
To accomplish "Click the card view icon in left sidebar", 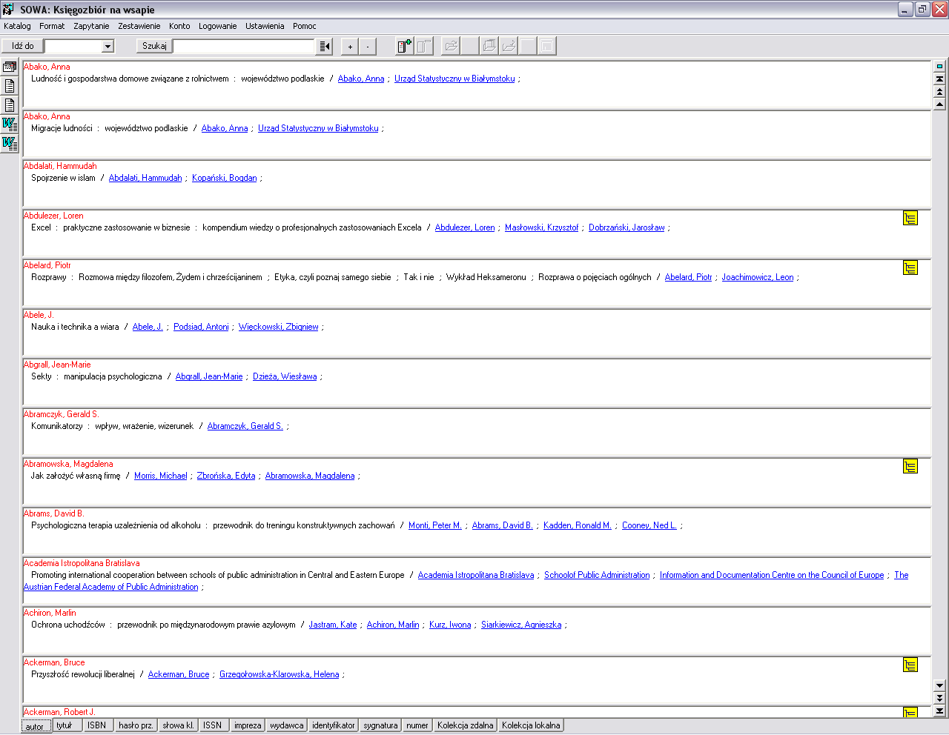I will click(x=10, y=67).
